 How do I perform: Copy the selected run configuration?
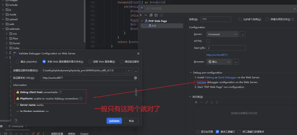point(151,15)
